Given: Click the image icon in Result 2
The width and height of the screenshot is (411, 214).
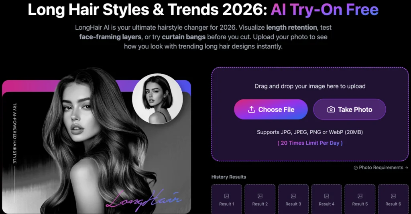Looking at the screenshot, I should click(260, 196).
